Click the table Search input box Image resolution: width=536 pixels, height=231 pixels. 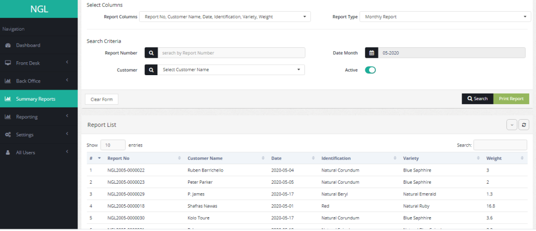tap(500, 145)
